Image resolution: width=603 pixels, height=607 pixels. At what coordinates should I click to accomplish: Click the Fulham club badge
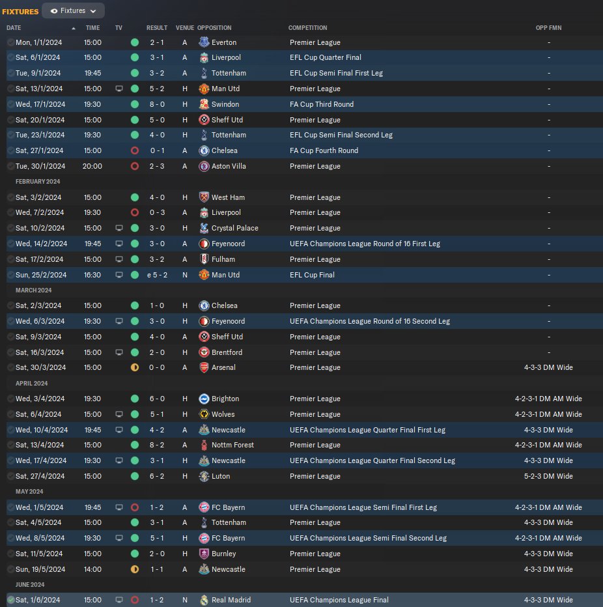204,259
